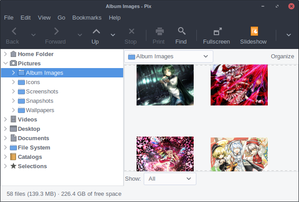Expand the Home Folder tree node
The width and height of the screenshot is (299, 202).
[5, 54]
